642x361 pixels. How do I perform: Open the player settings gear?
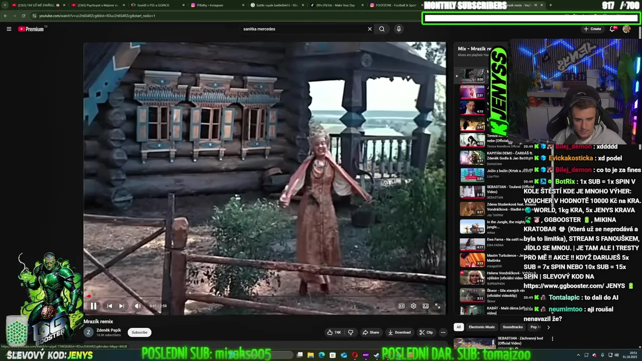coord(413,306)
